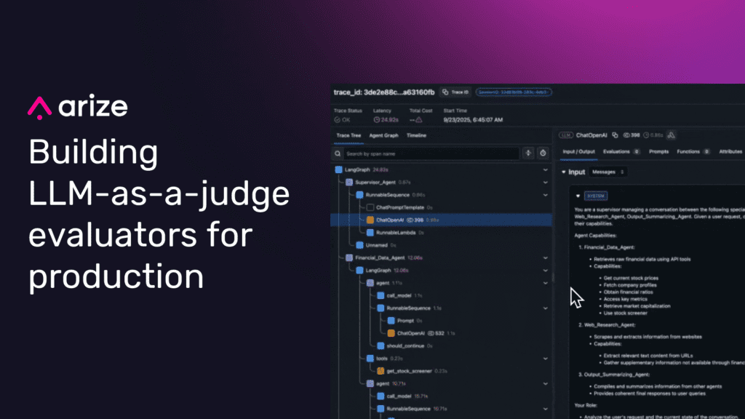Click the Supervisor_Agent span icon
Viewport: 745px width, 419px height.
pyautogui.click(x=349, y=183)
